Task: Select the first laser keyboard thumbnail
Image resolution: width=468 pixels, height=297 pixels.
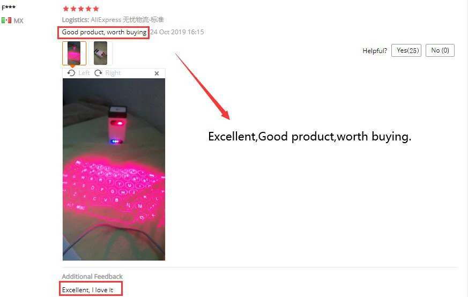Action: tap(74, 53)
